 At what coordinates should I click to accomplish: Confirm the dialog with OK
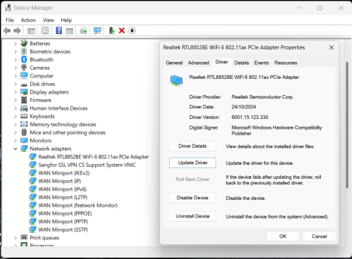pyautogui.click(x=283, y=236)
